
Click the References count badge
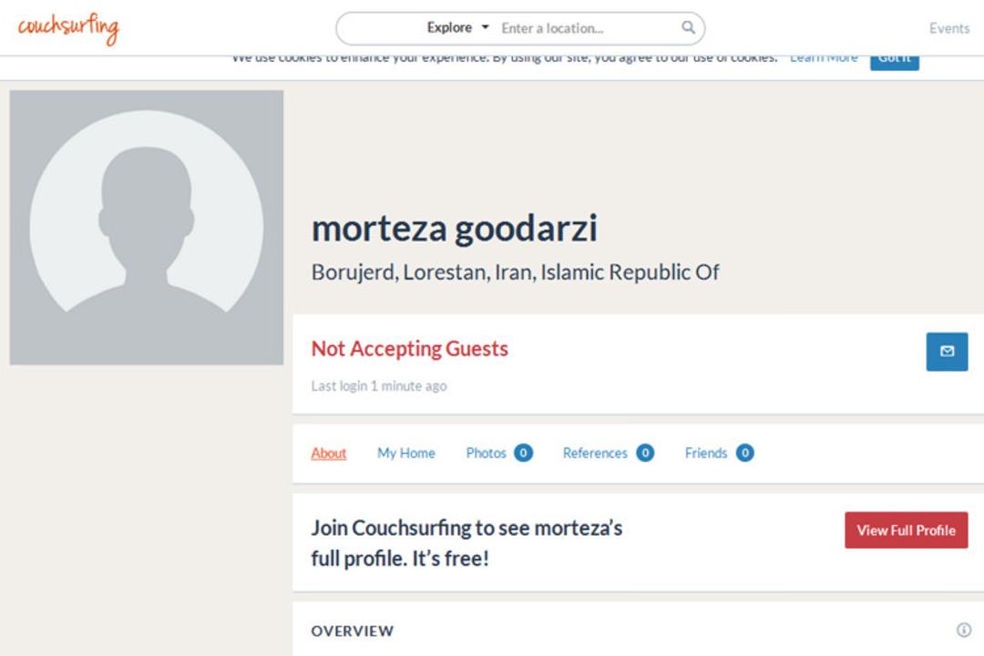pos(645,453)
